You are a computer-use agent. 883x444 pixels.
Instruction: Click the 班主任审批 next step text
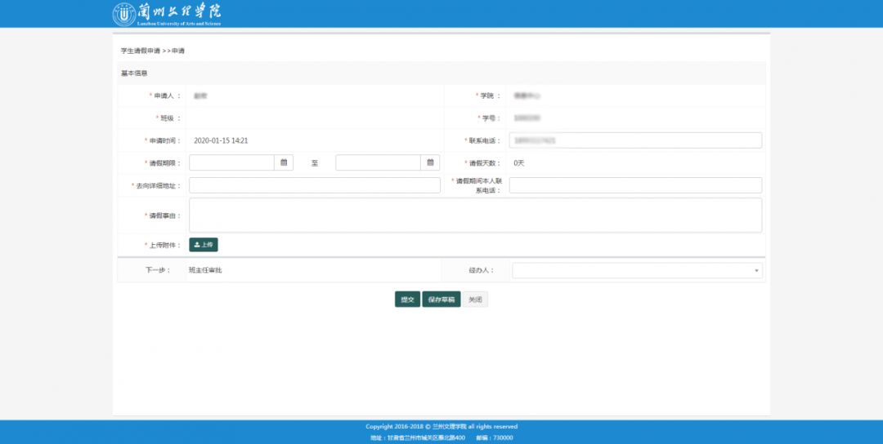coord(205,270)
